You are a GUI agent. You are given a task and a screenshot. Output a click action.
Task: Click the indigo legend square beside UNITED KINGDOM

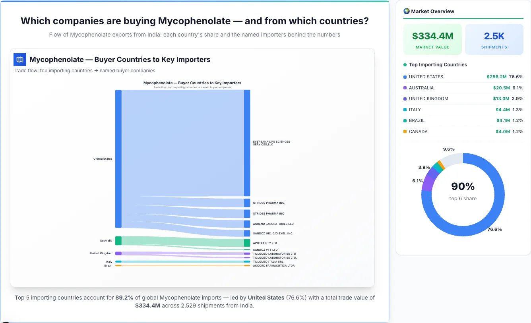coord(404,99)
